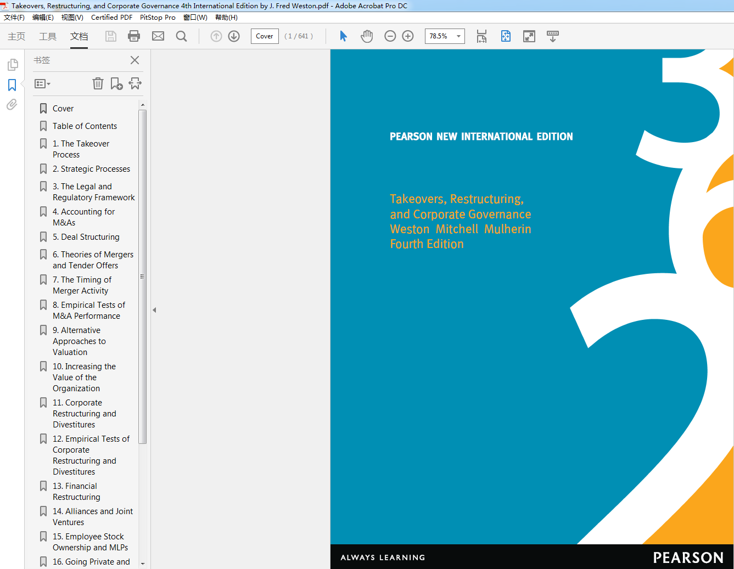Open the zoom percentage dropdown
Image resolution: width=734 pixels, height=569 pixels.
458,36
